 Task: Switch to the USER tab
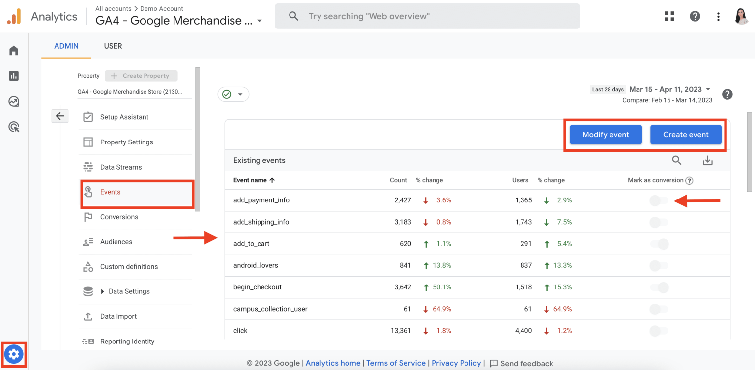113,46
